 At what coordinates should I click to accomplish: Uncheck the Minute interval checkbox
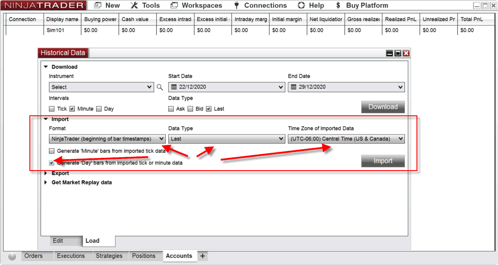pyautogui.click(x=72, y=109)
